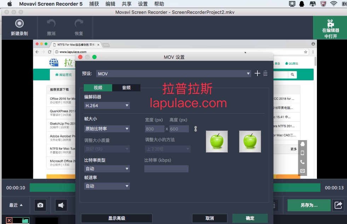Expand the 最近 recent files list
347x224 pixels.
tap(16, 205)
